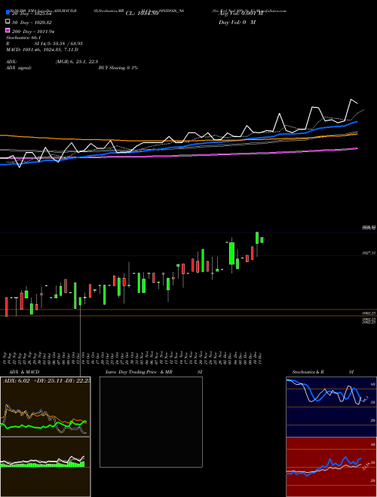
Task: Click the ADX line chart panel
Action: pos(45,407)
